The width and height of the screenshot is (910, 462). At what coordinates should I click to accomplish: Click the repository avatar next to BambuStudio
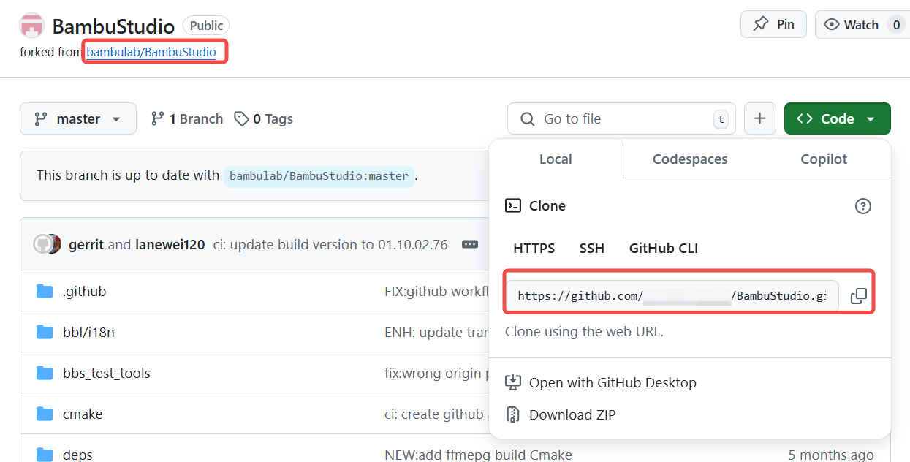[32, 26]
